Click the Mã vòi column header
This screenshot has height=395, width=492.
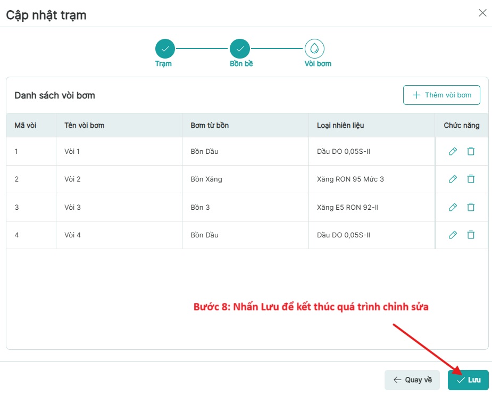25,126
